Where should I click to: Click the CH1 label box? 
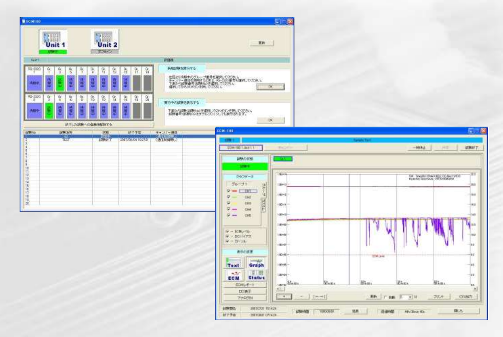tap(248, 191)
